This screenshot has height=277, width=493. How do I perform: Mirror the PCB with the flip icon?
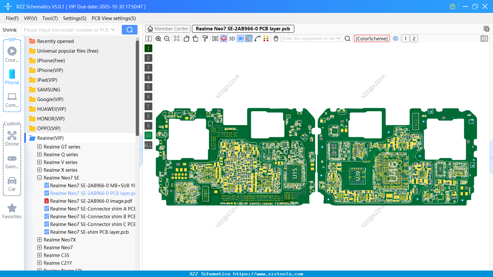point(215,38)
